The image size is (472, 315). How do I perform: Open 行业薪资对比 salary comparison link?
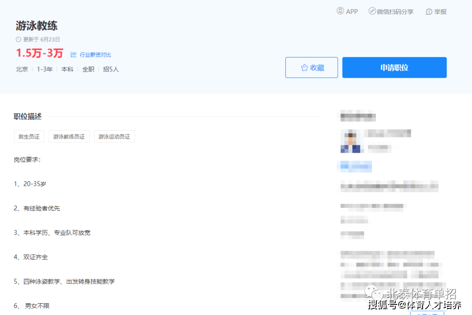(95, 55)
